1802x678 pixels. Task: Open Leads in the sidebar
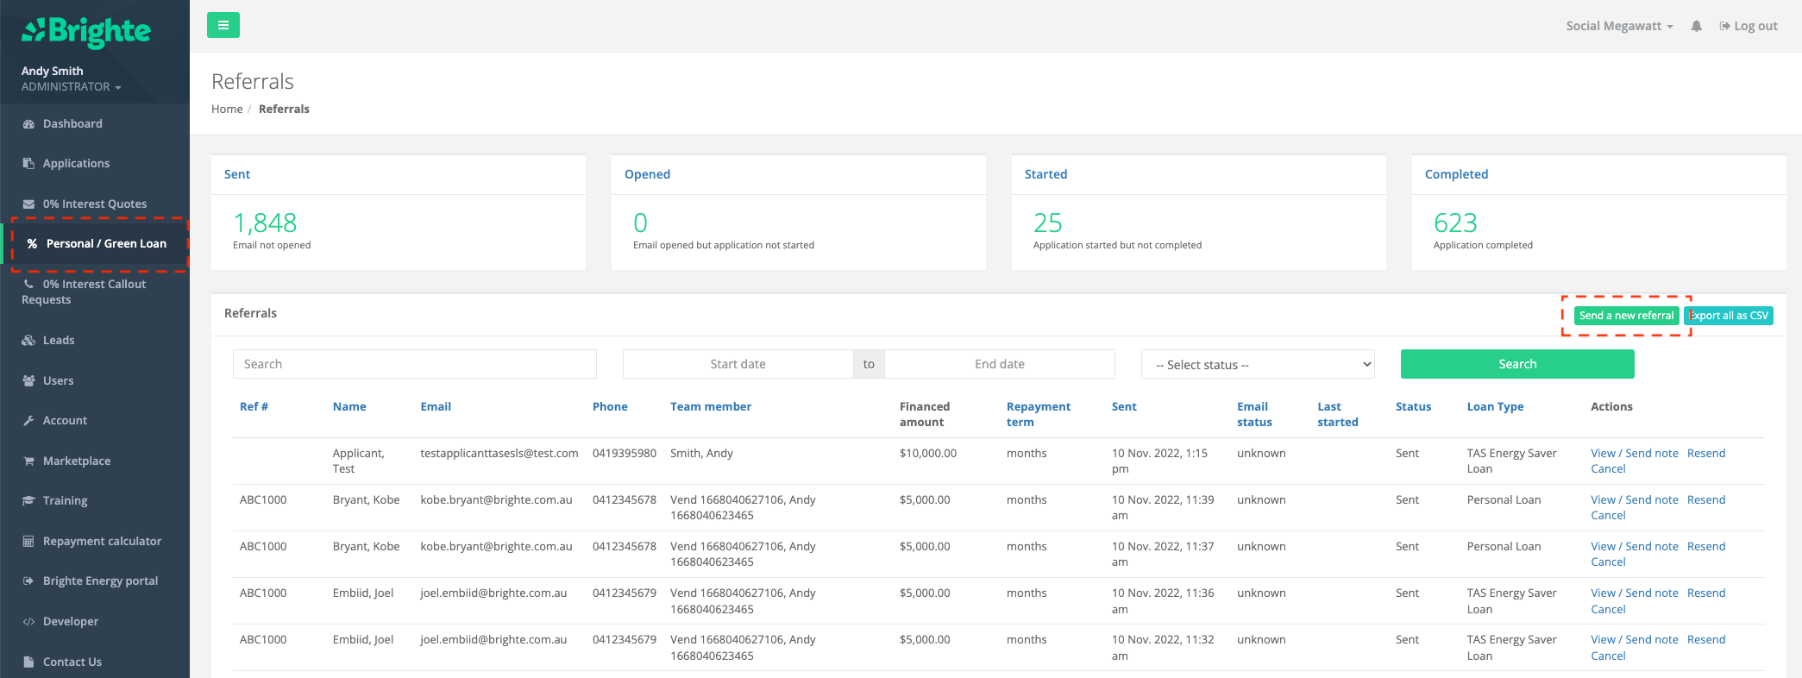click(59, 340)
